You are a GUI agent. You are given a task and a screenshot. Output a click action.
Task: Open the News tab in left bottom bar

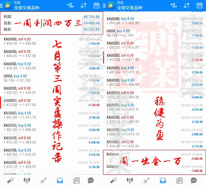76,180
